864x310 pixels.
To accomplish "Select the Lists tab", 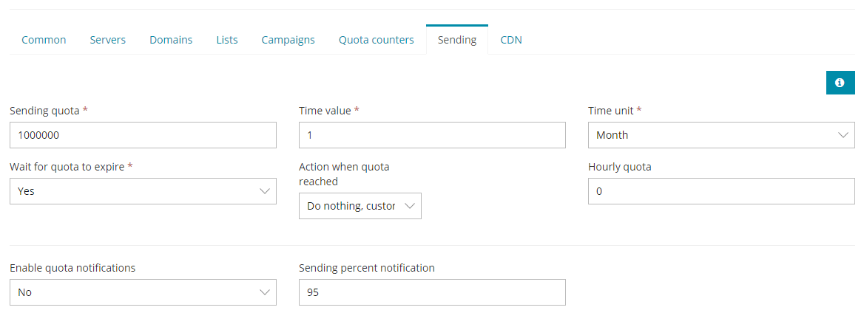I will 227,40.
